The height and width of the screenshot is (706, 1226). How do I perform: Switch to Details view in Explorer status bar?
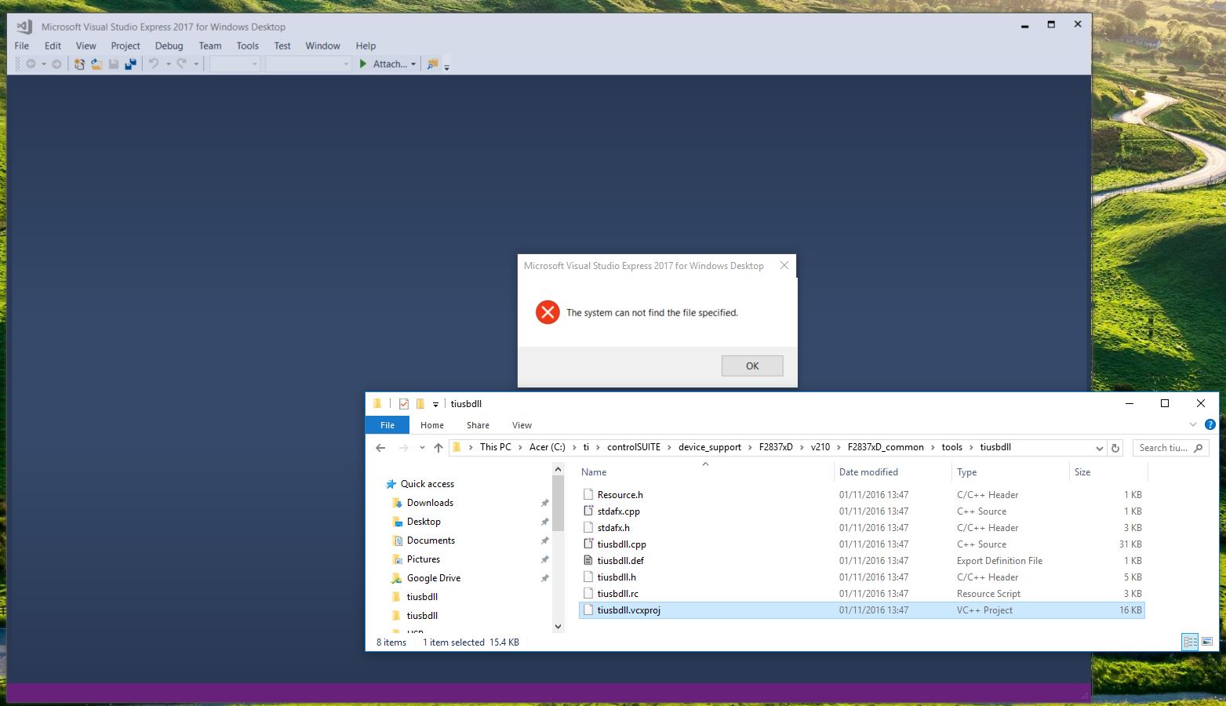pos(1189,642)
